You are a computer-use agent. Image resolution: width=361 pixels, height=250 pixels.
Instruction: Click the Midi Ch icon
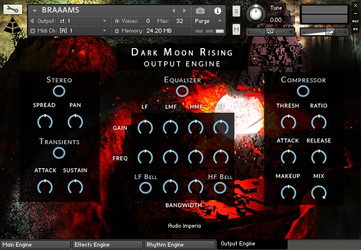[x=33, y=31]
